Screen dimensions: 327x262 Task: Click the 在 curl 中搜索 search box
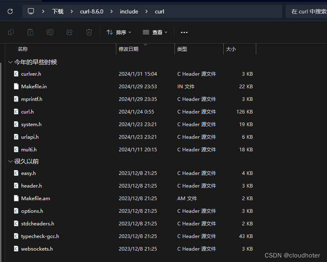306,11
